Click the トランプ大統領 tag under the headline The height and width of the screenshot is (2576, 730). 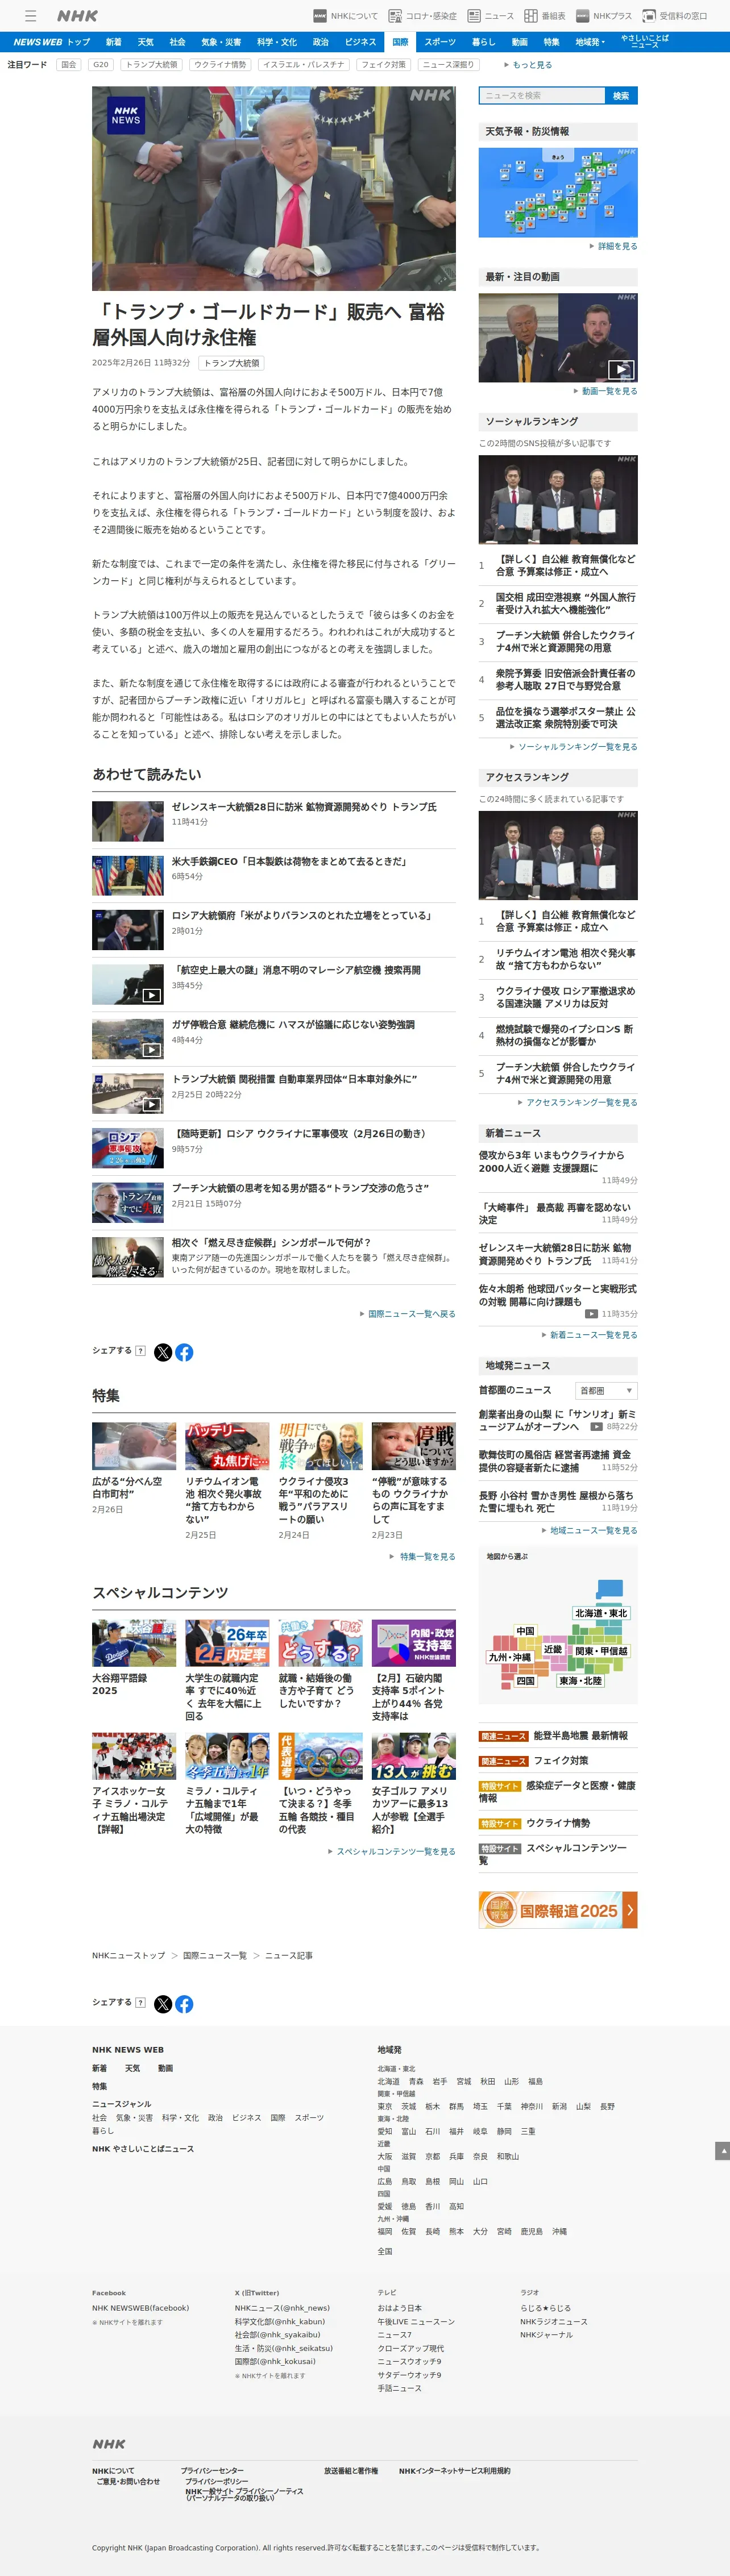click(231, 363)
